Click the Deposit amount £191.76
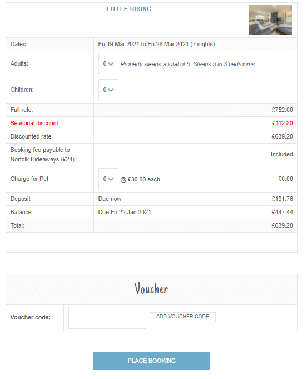 pyautogui.click(x=282, y=199)
